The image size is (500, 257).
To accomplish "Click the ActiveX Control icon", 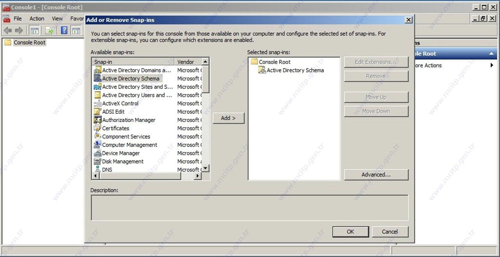I will tap(98, 103).
